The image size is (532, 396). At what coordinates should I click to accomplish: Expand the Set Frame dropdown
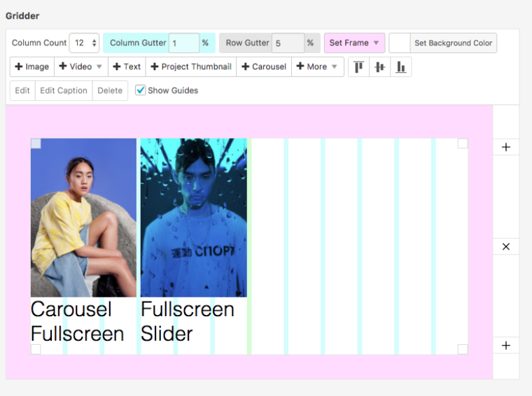(354, 43)
